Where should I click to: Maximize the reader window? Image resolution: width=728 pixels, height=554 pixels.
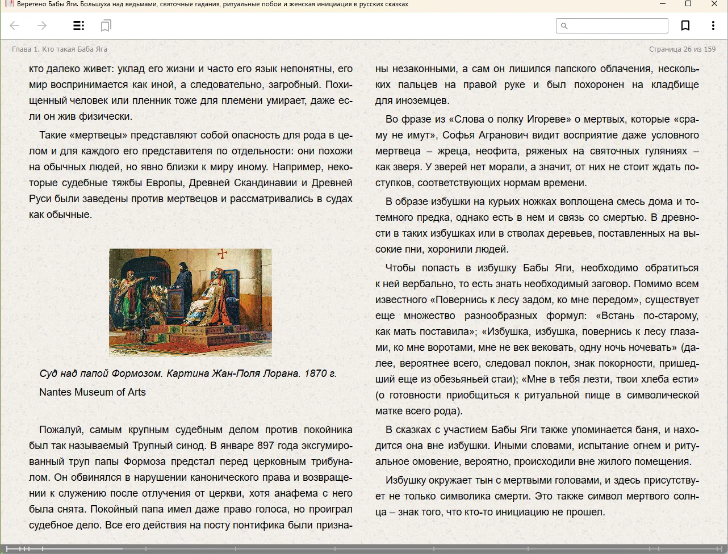point(688,4)
